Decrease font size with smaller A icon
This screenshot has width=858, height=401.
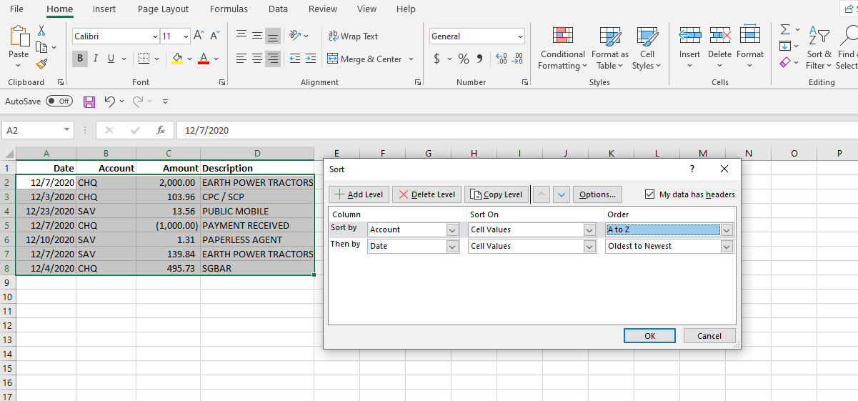(215, 36)
